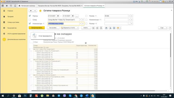The width and height of the screenshot is (174, 98).
Task: Enable the Размер - 1 checkbox
Action: 86,16
